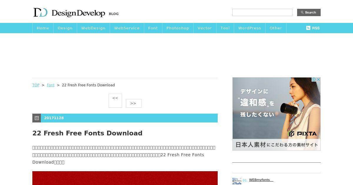Open the Photoshop menu item
353x185 pixels.
coord(178,28)
